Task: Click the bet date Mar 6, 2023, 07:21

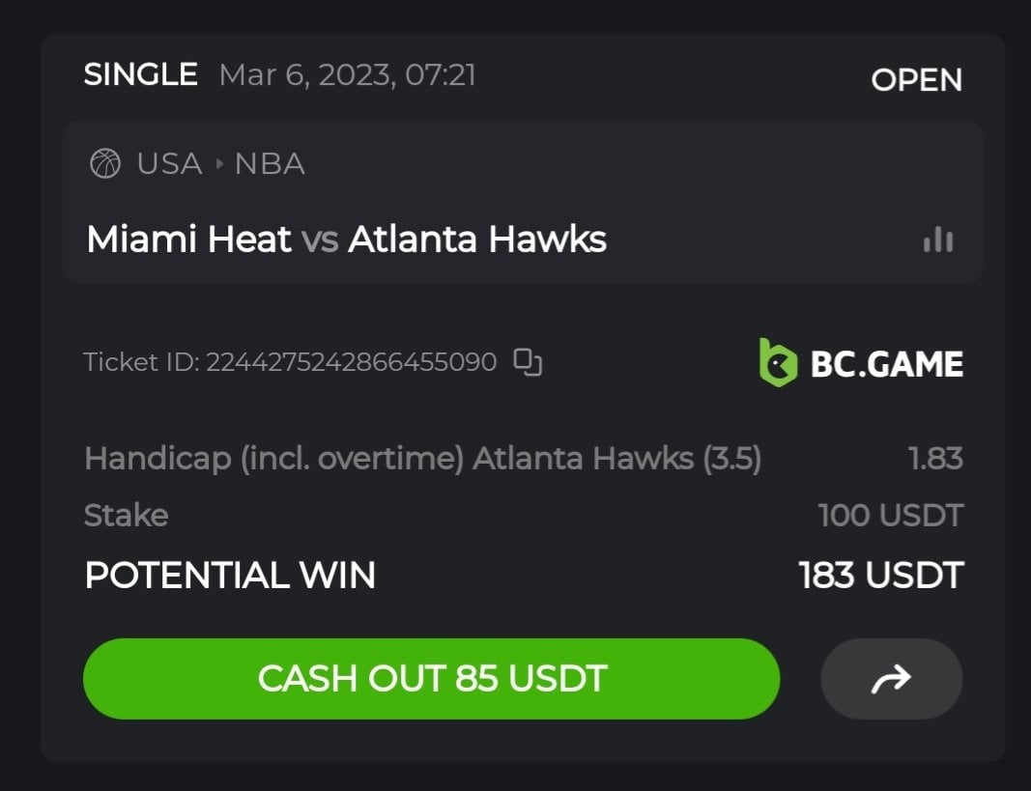Action: pyautogui.click(x=347, y=75)
